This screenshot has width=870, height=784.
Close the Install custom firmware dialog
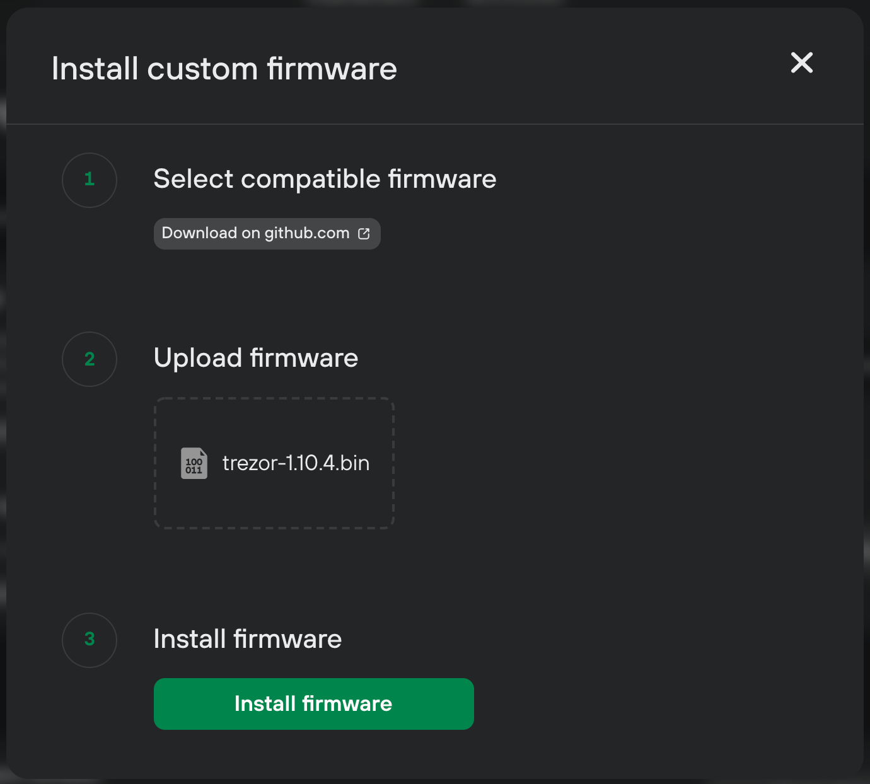(801, 63)
